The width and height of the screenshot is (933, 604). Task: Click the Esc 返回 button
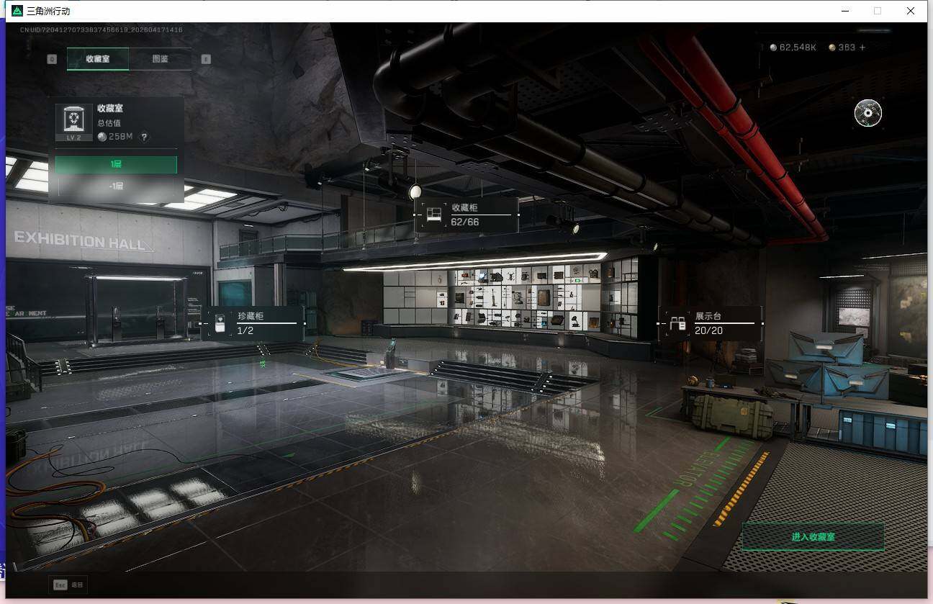coord(68,585)
